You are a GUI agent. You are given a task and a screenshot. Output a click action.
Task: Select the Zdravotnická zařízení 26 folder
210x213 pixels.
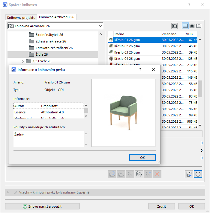54,48
